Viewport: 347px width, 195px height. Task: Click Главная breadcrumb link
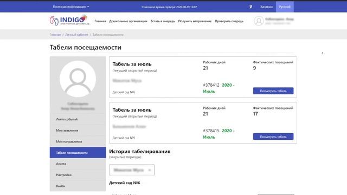[55, 35]
